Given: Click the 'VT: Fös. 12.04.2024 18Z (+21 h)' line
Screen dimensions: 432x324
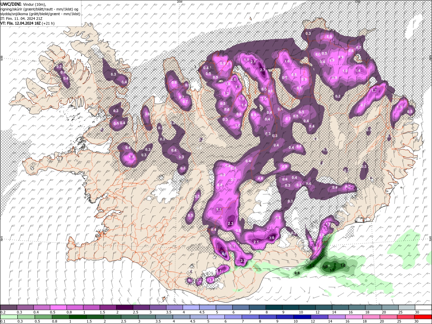Looking at the screenshot, I should [27, 23].
